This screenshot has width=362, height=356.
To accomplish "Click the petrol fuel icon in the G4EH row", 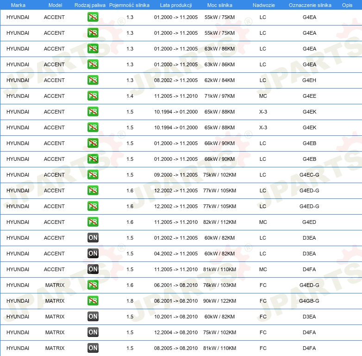I will tap(93, 80).
